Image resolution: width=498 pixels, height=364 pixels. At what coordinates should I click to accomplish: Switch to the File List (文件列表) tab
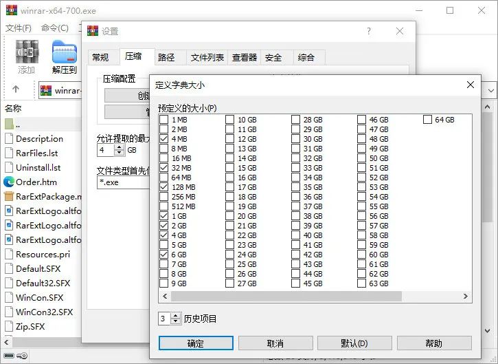click(207, 58)
